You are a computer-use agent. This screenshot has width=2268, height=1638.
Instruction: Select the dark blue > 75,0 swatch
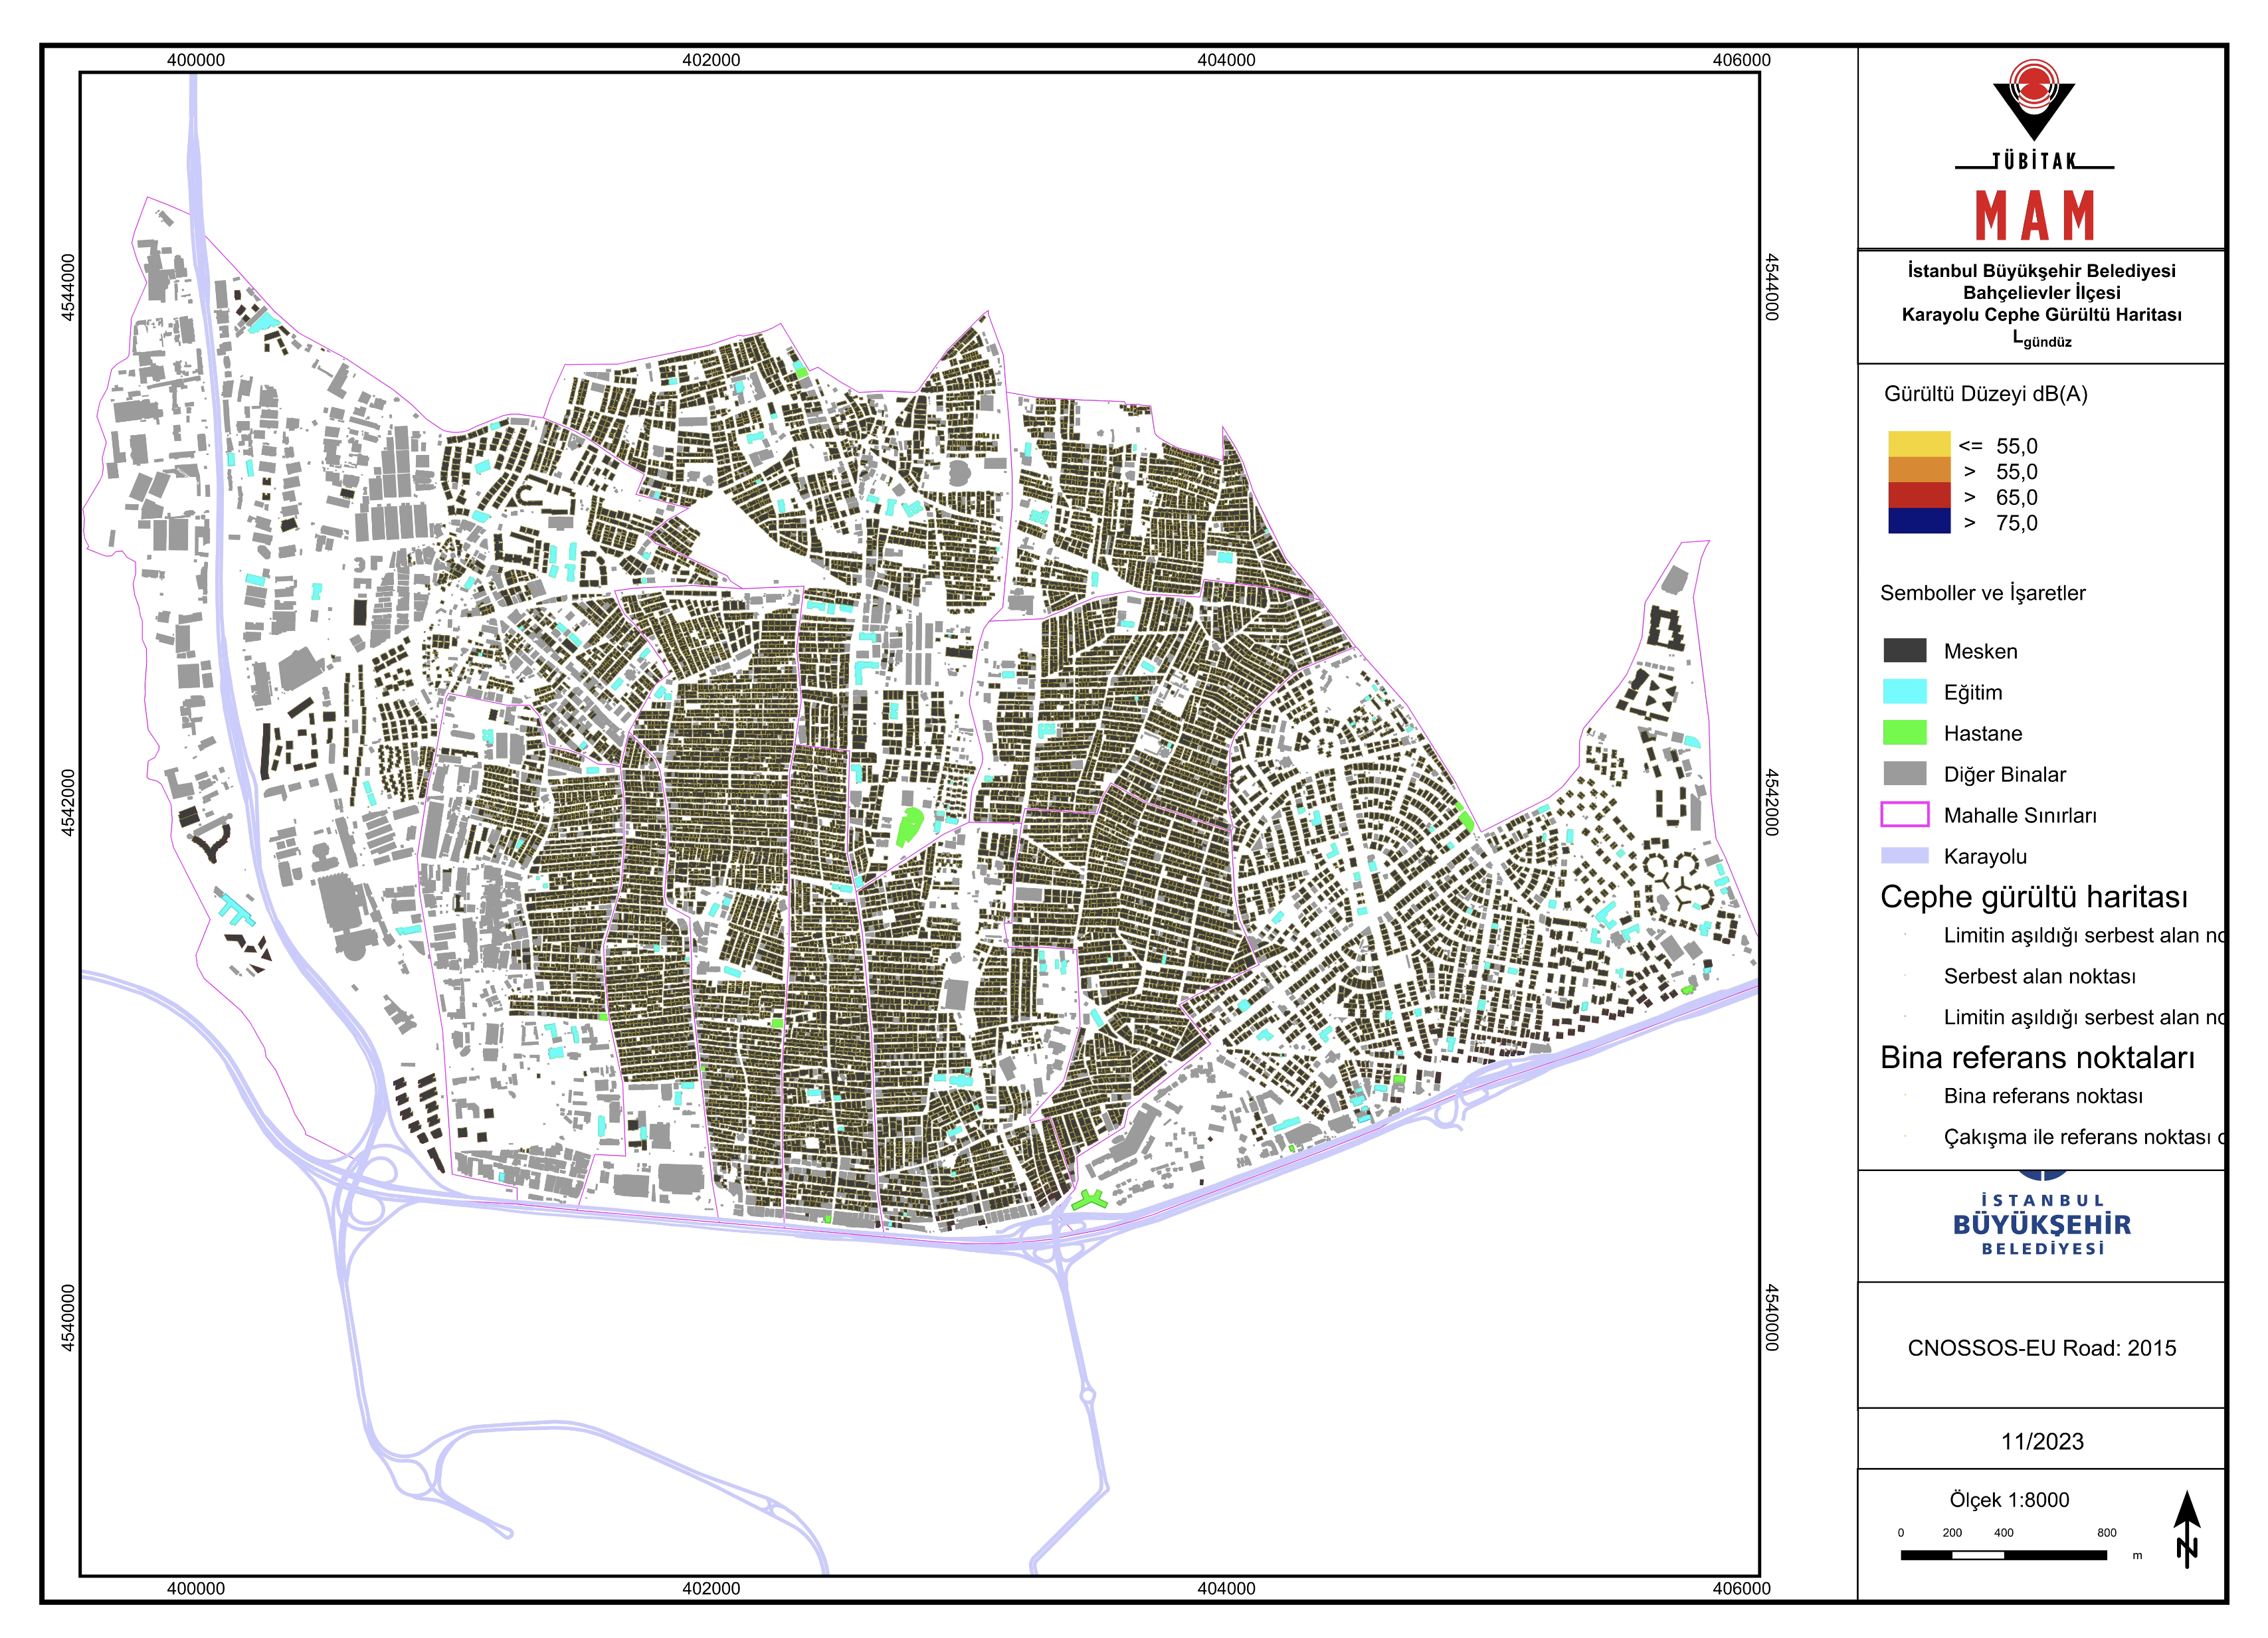point(1919,521)
